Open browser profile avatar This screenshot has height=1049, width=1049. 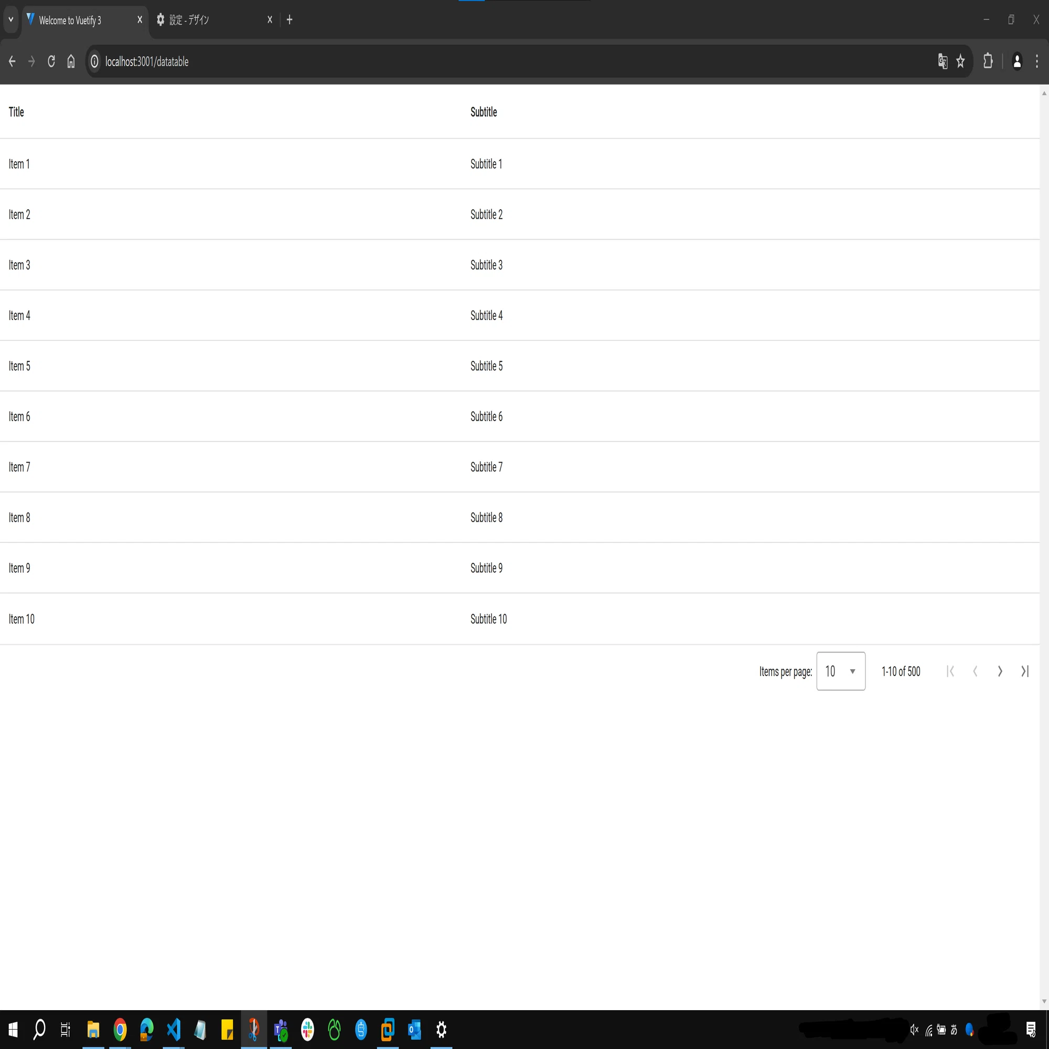tap(1017, 61)
